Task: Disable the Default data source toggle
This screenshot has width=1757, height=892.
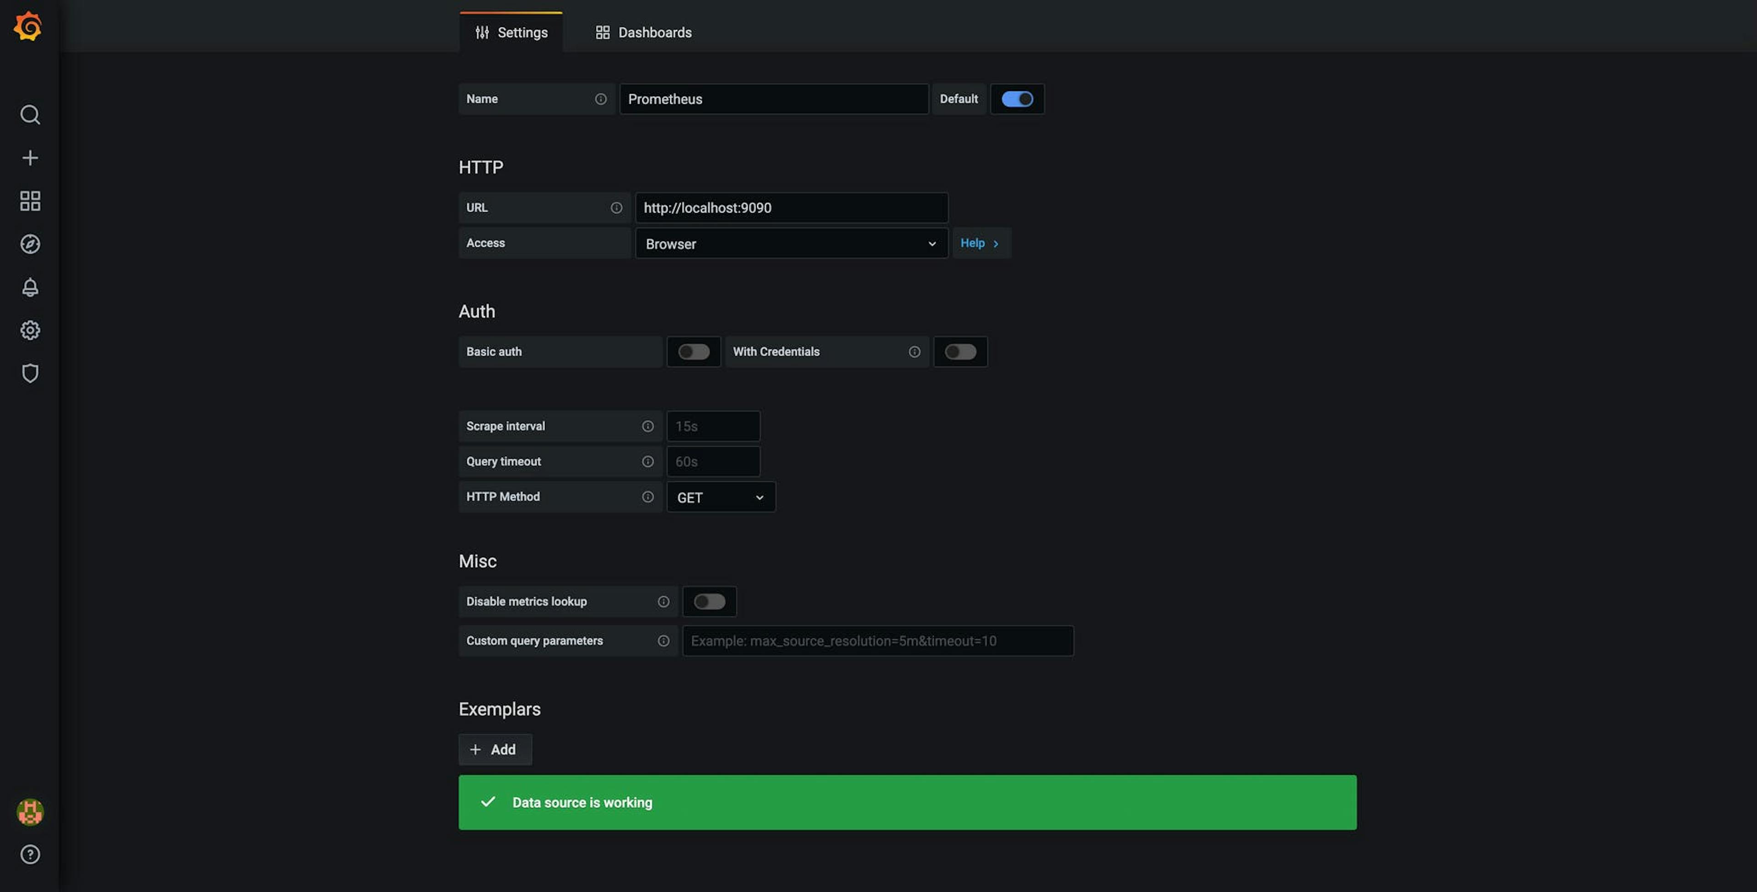Action: point(1017,99)
